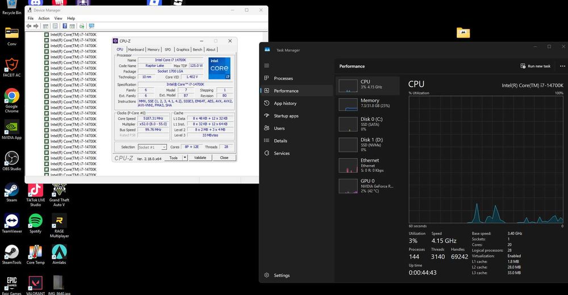Image resolution: width=568 pixels, height=295 pixels.
Task: Open the Help menu in Device Manager
Action: click(71, 18)
